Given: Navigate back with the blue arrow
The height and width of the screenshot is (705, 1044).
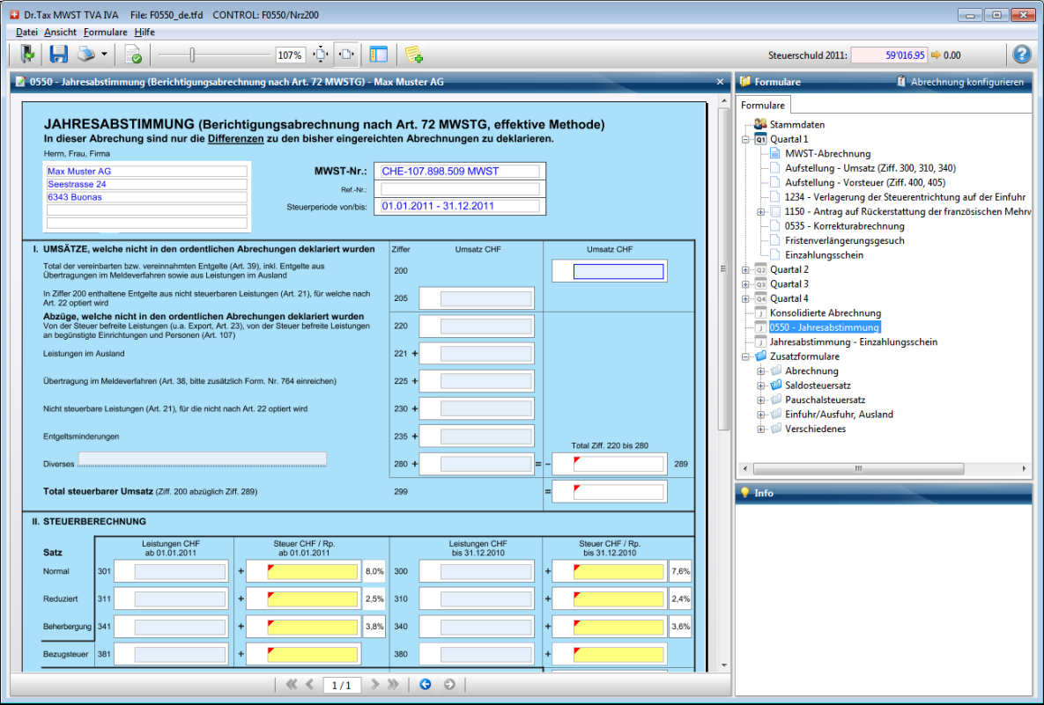Looking at the screenshot, I should pos(426,685).
